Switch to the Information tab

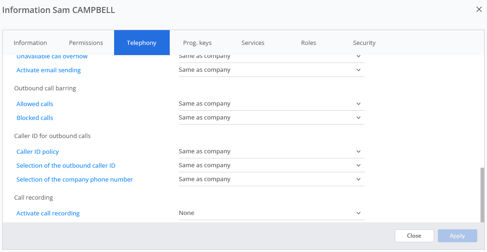coord(30,43)
